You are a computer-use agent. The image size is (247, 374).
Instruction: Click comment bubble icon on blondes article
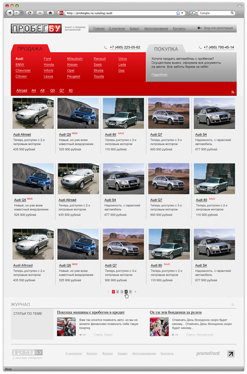pyautogui.click(x=173, y=335)
